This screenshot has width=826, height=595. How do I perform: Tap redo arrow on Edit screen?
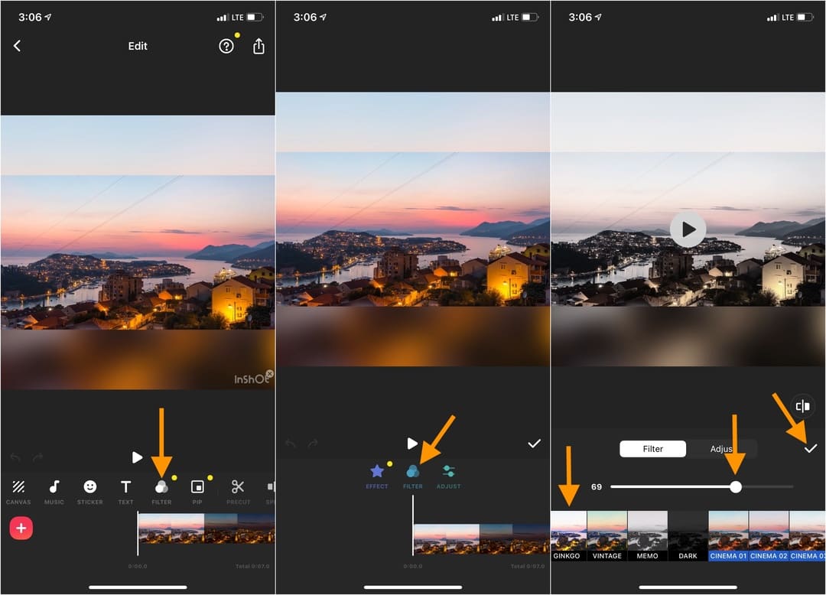click(37, 457)
